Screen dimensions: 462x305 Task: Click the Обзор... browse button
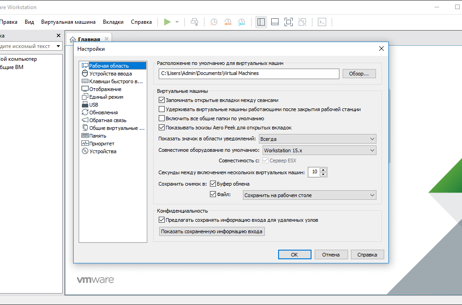[x=359, y=74]
